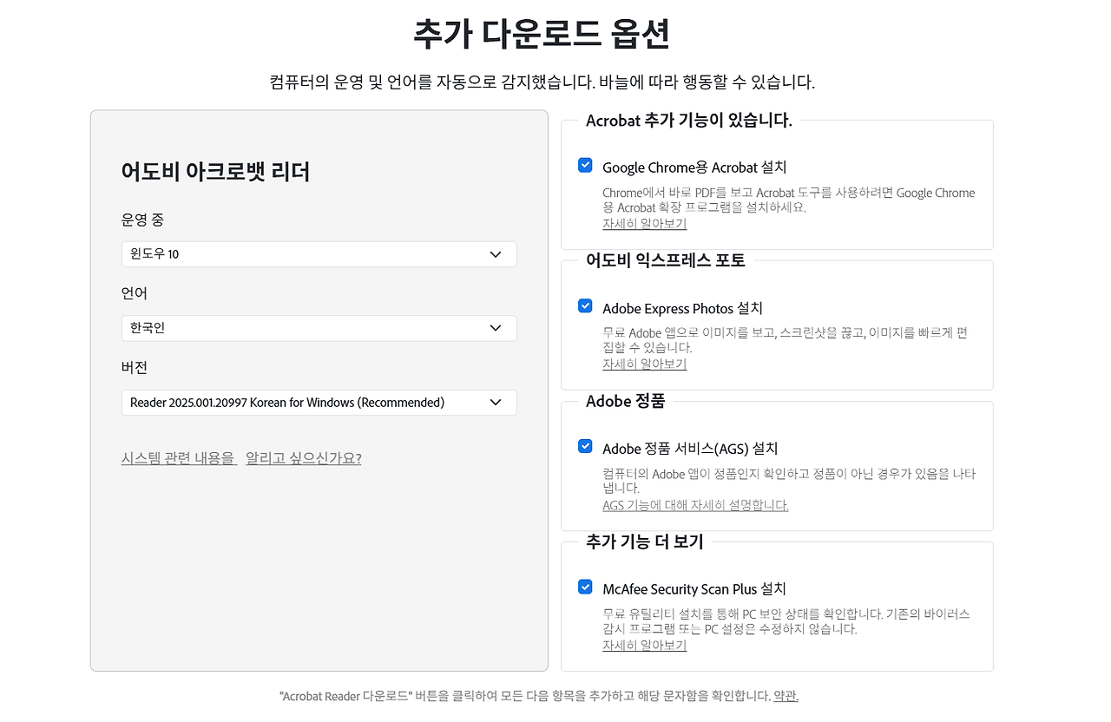Image resolution: width=1111 pixels, height=722 pixels.
Task: Click the 버전 field label
Action: click(135, 367)
